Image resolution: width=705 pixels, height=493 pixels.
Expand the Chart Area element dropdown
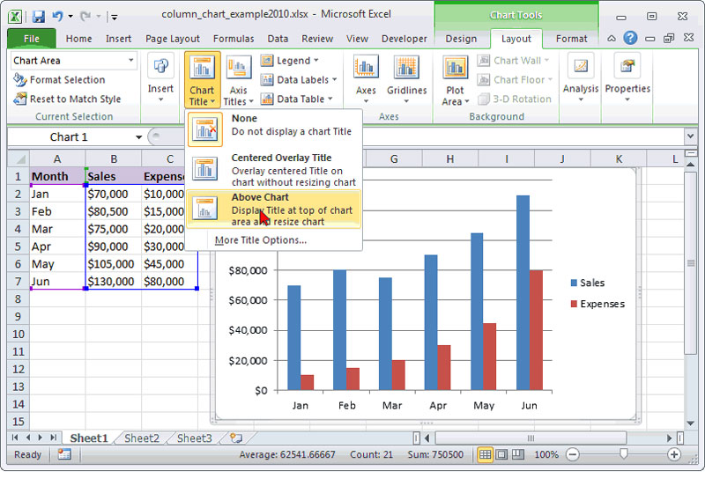pos(130,60)
